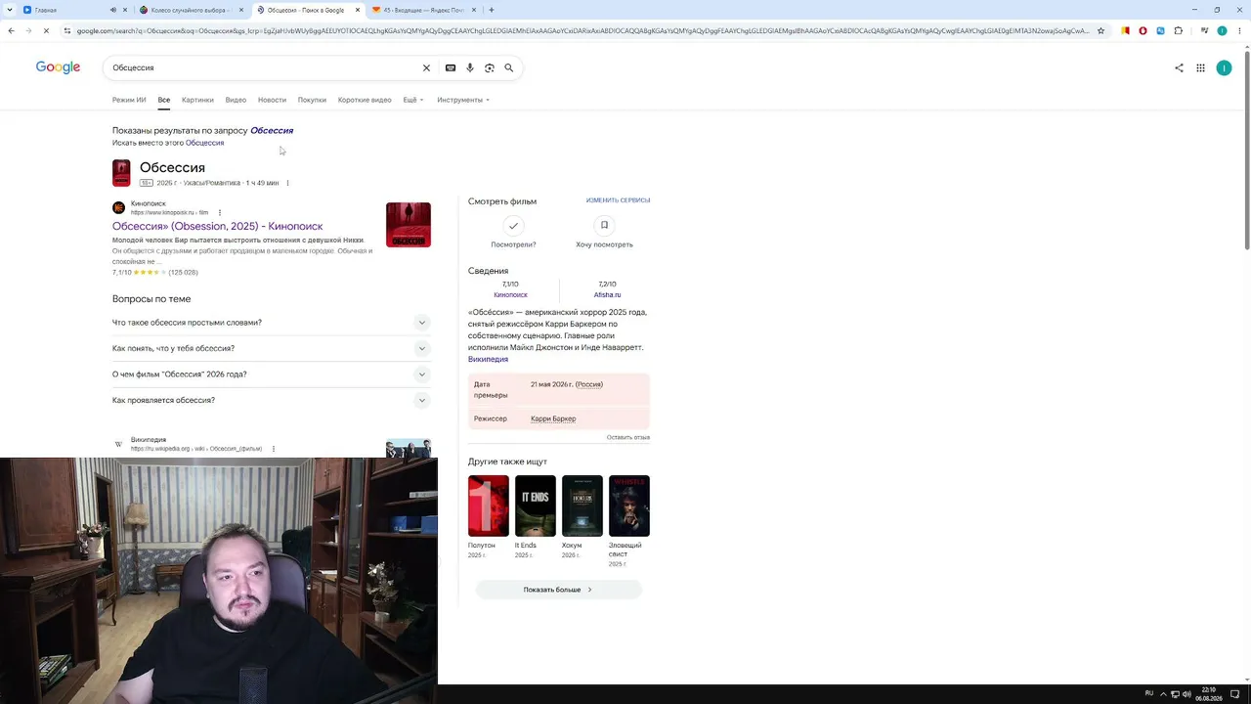The height and width of the screenshot is (704, 1251).
Task: Bookmark this page with the star icon
Action: (x=1100, y=30)
